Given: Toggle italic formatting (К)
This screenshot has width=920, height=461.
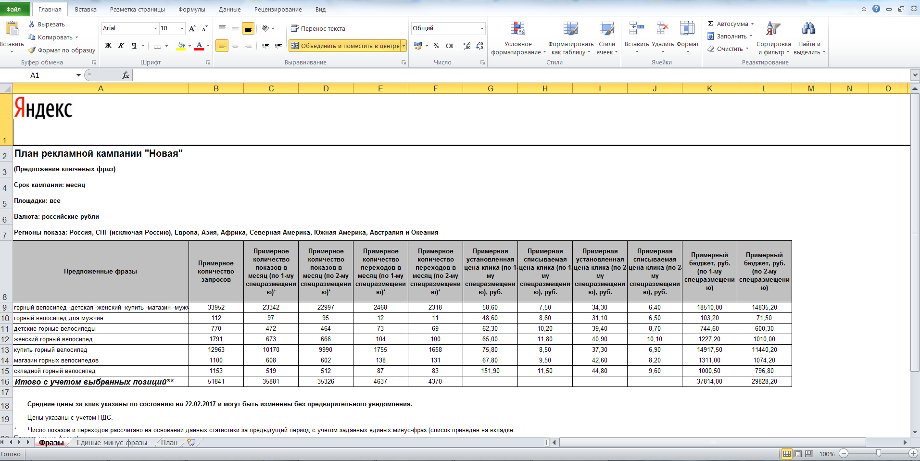Looking at the screenshot, I should pyautogui.click(x=121, y=46).
